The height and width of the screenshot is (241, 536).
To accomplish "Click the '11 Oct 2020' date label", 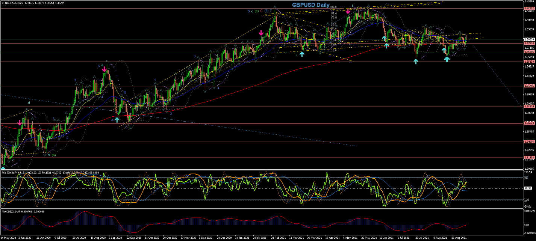I will [152, 238].
